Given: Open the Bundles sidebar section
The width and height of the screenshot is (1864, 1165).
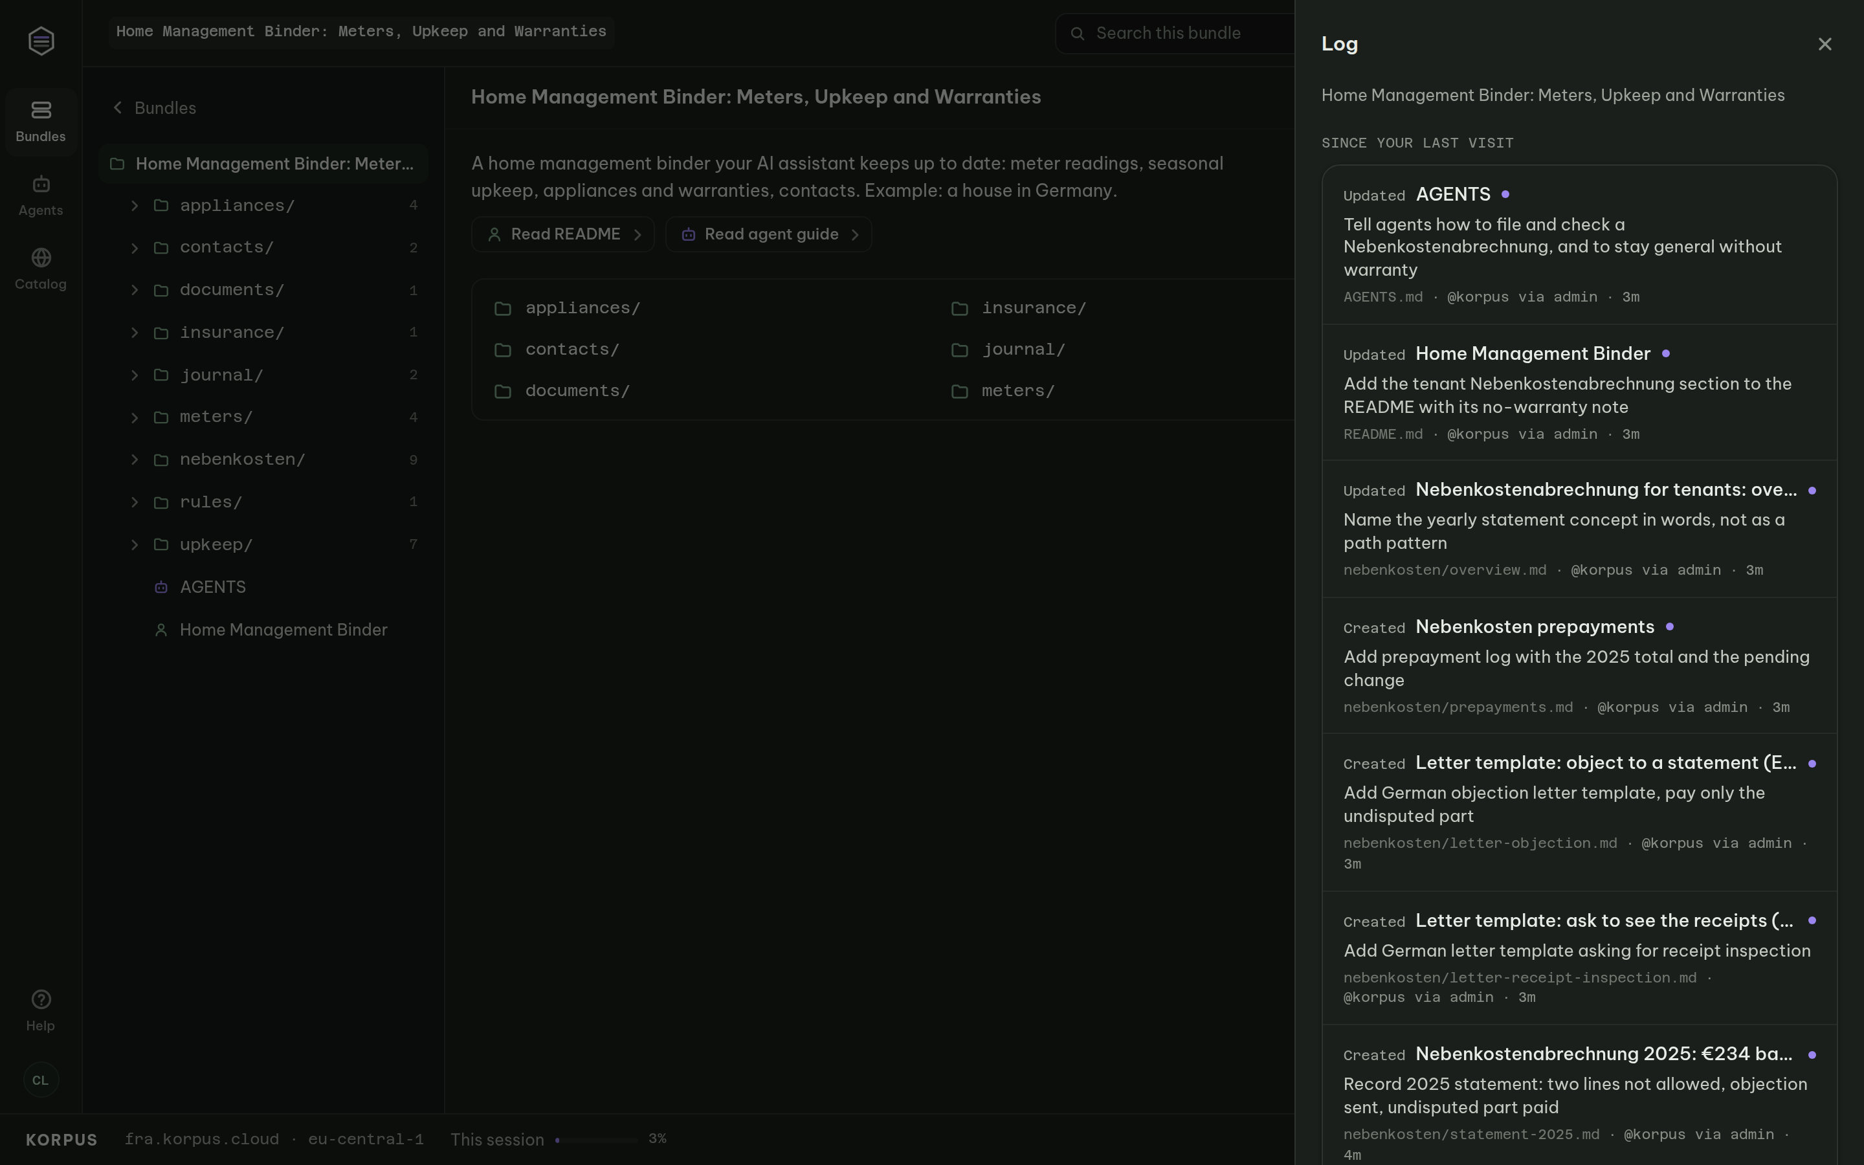Looking at the screenshot, I should tap(41, 122).
